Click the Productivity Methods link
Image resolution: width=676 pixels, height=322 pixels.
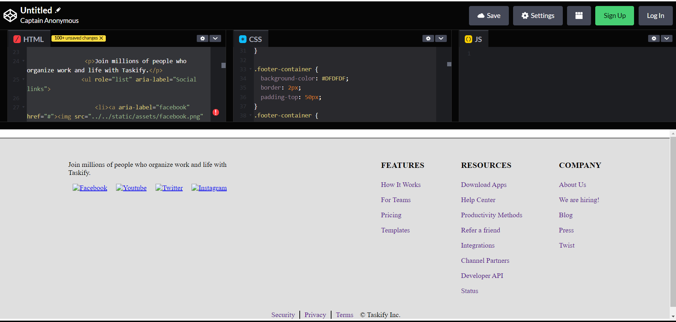tap(492, 215)
